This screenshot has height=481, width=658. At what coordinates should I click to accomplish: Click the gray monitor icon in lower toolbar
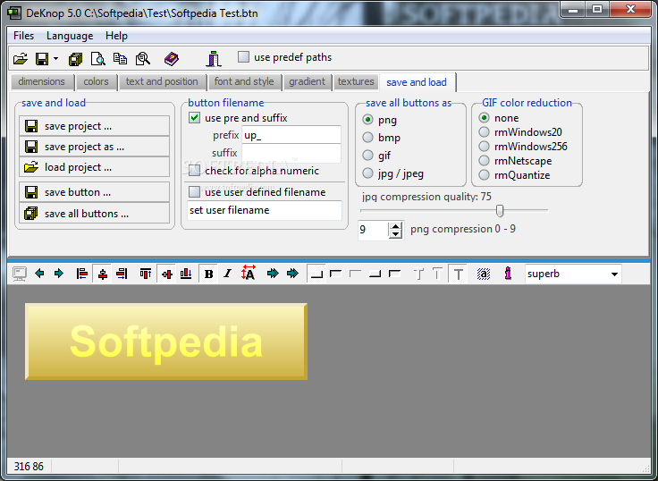[x=20, y=274]
